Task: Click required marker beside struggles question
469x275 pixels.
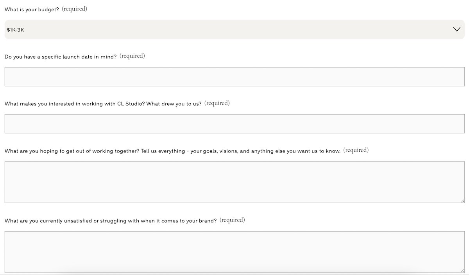Action: tap(233, 220)
